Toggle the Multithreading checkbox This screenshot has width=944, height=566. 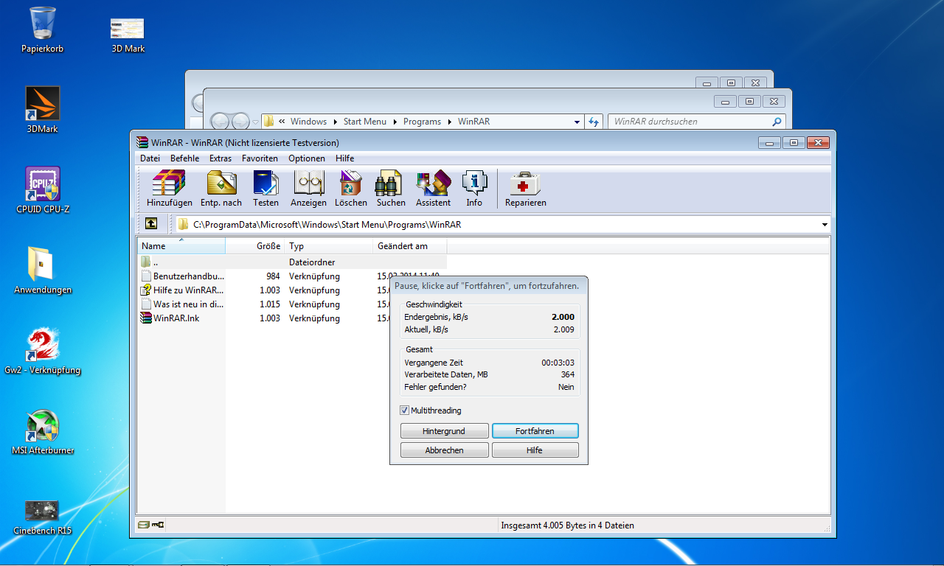tap(404, 410)
